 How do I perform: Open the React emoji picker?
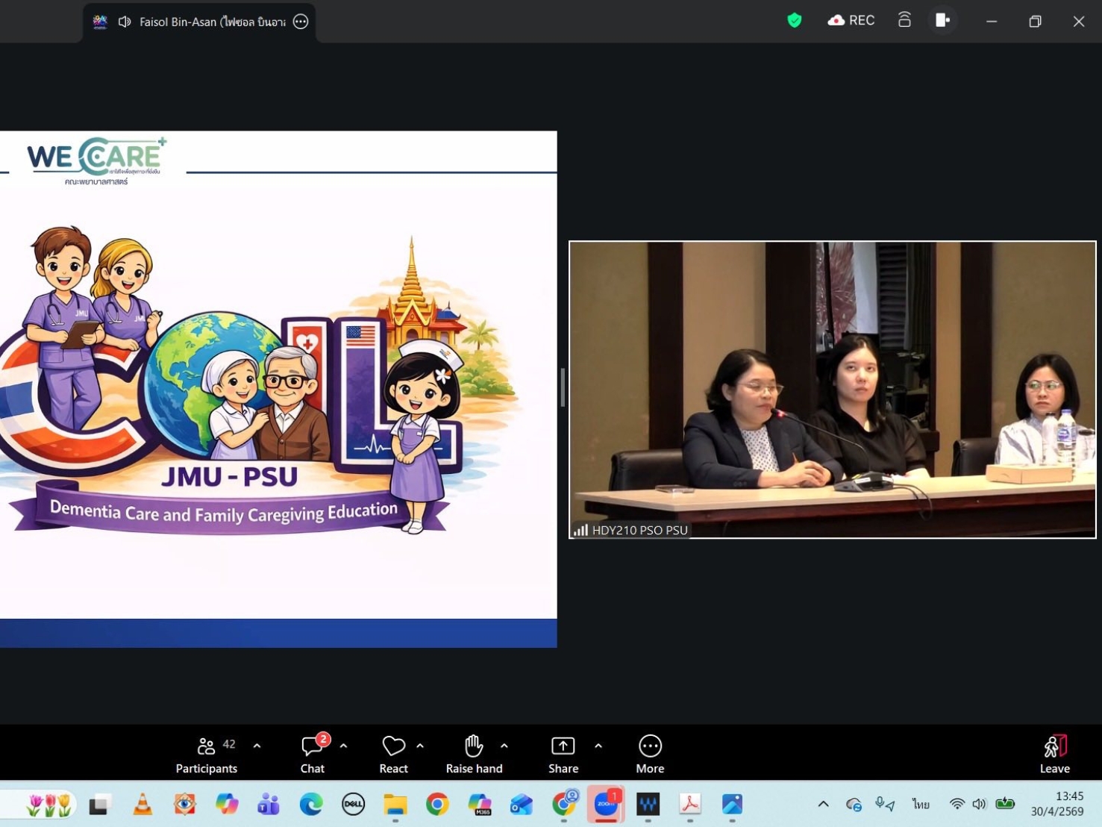(x=393, y=754)
